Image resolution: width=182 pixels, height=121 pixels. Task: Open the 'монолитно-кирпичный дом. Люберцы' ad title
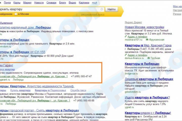click(x=26, y=27)
